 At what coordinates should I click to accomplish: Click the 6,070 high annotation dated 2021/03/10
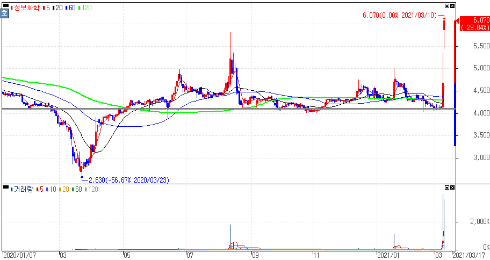click(x=400, y=15)
